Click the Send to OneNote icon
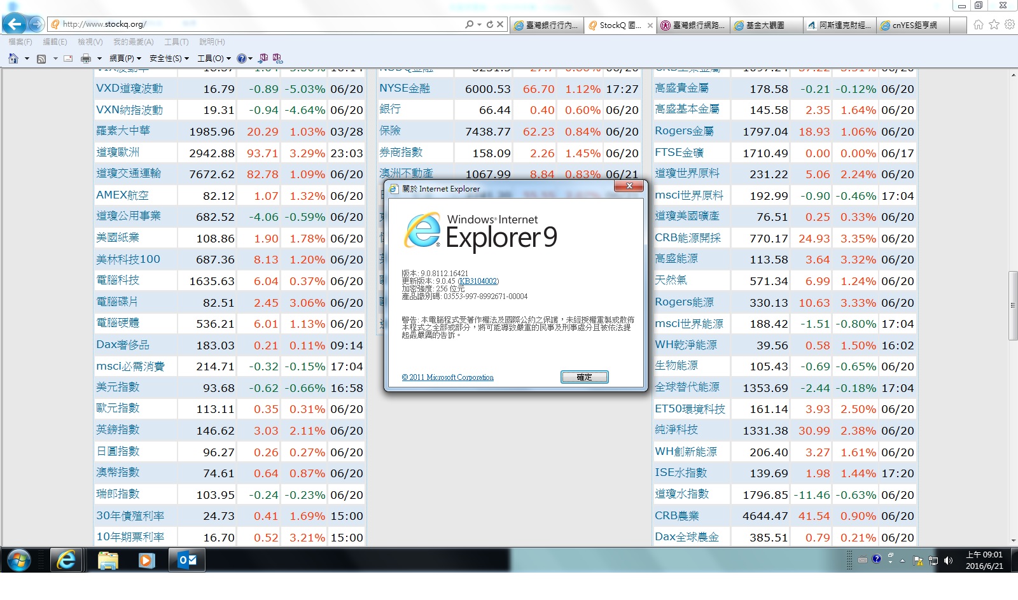 (263, 58)
